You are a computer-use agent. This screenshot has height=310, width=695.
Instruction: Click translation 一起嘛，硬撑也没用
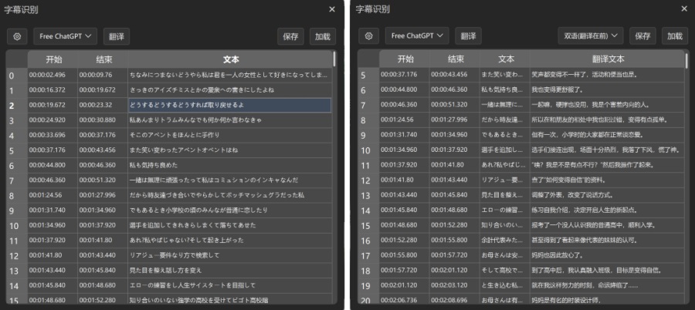[609, 105]
